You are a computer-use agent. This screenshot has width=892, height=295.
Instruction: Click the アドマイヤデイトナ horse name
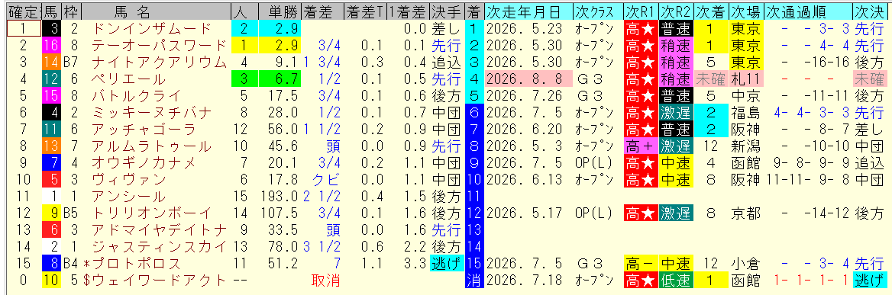pos(159,230)
